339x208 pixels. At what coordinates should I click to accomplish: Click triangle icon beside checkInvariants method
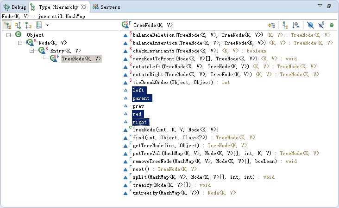(x=125, y=52)
